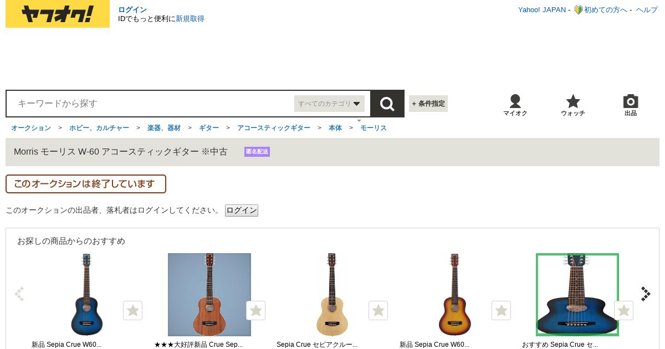
Task: Show previous recommended items with left arrow
Action: click(19, 294)
